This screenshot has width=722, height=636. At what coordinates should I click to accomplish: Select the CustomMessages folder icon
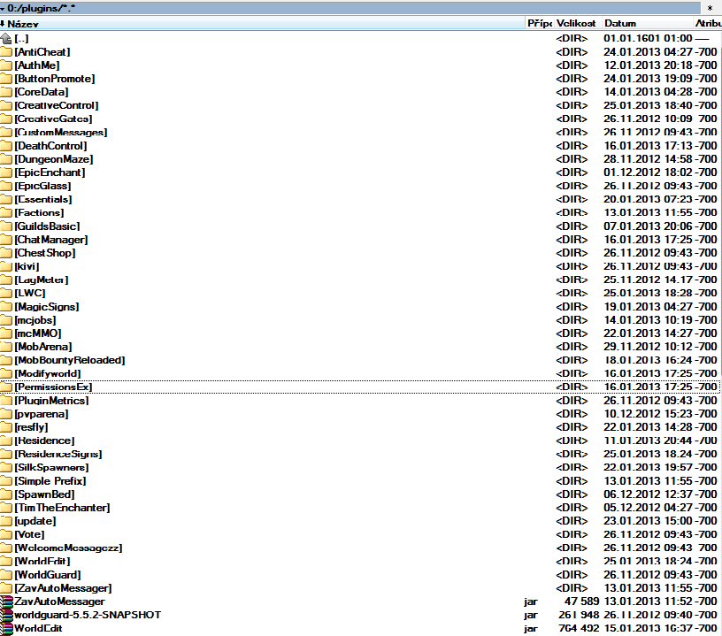(6, 133)
